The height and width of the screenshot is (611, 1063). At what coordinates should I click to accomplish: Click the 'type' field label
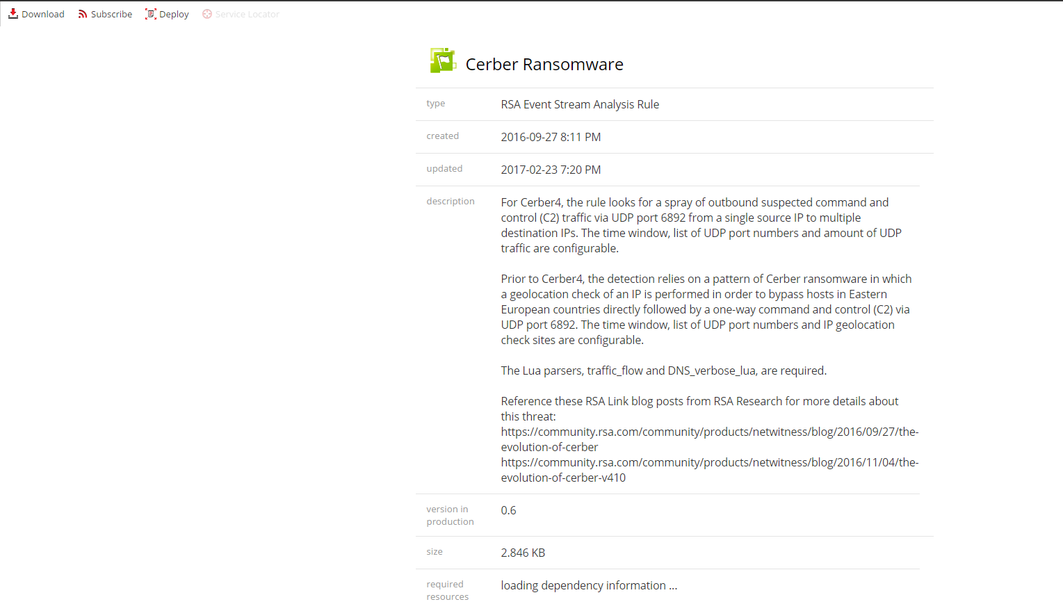(436, 104)
